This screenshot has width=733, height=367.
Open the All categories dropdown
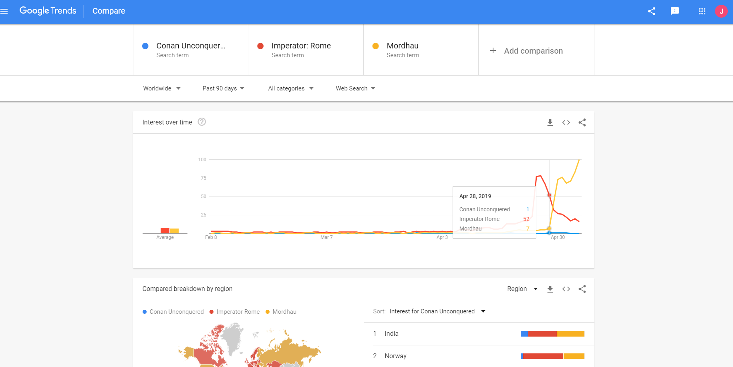coord(291,88)
